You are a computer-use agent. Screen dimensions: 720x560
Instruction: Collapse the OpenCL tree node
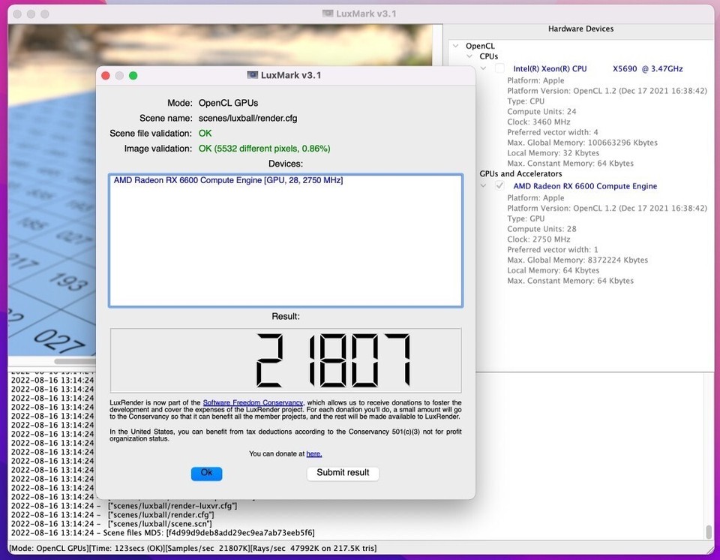[x=454, y=47]
